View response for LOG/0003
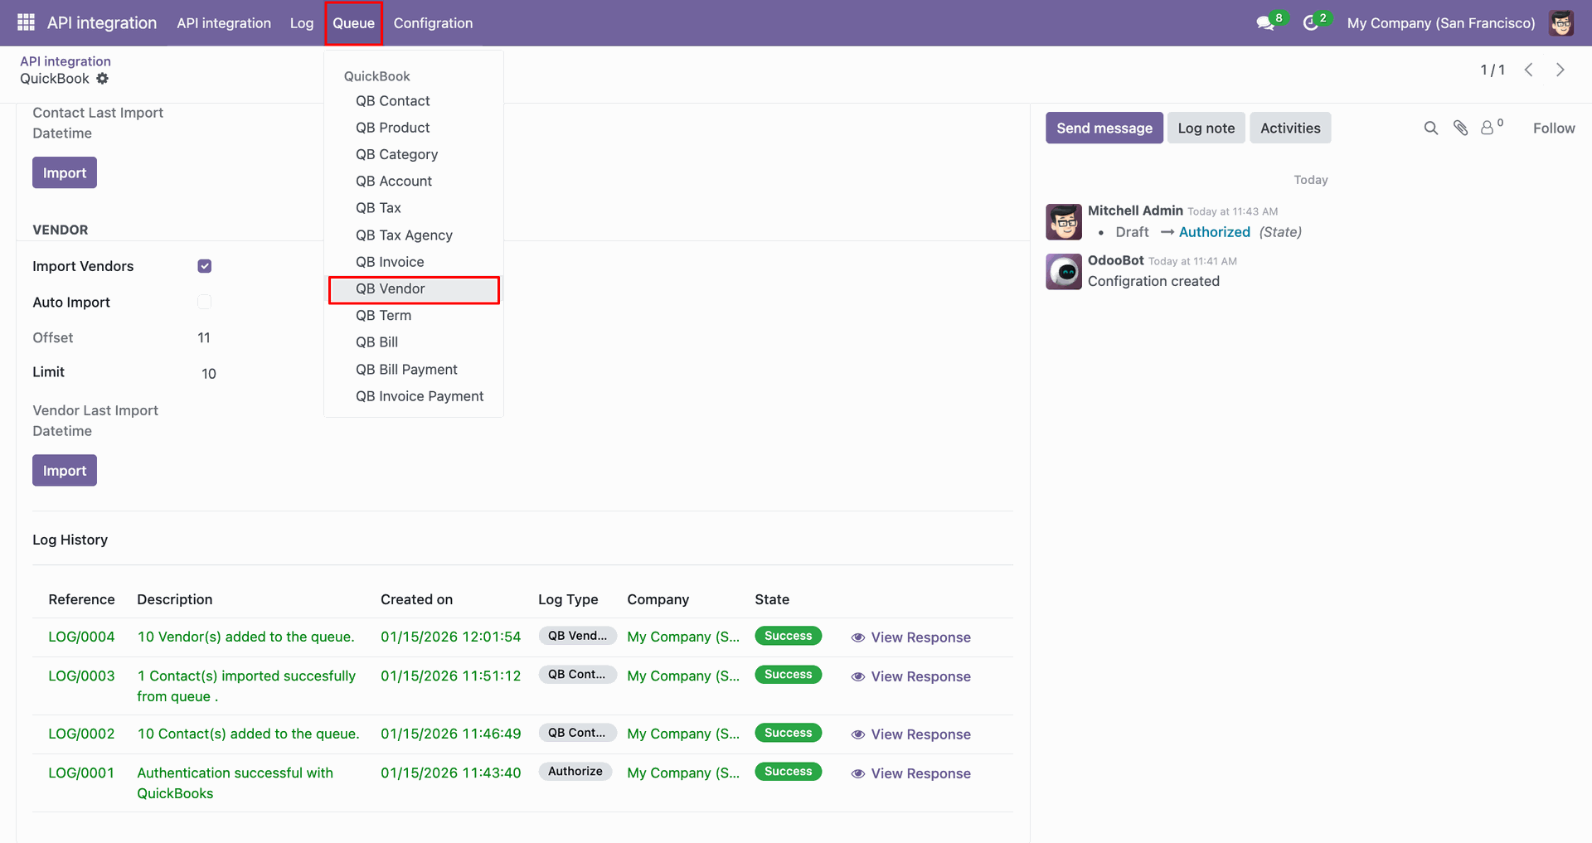Screen dimensions: 1592x843 [910, 676]
